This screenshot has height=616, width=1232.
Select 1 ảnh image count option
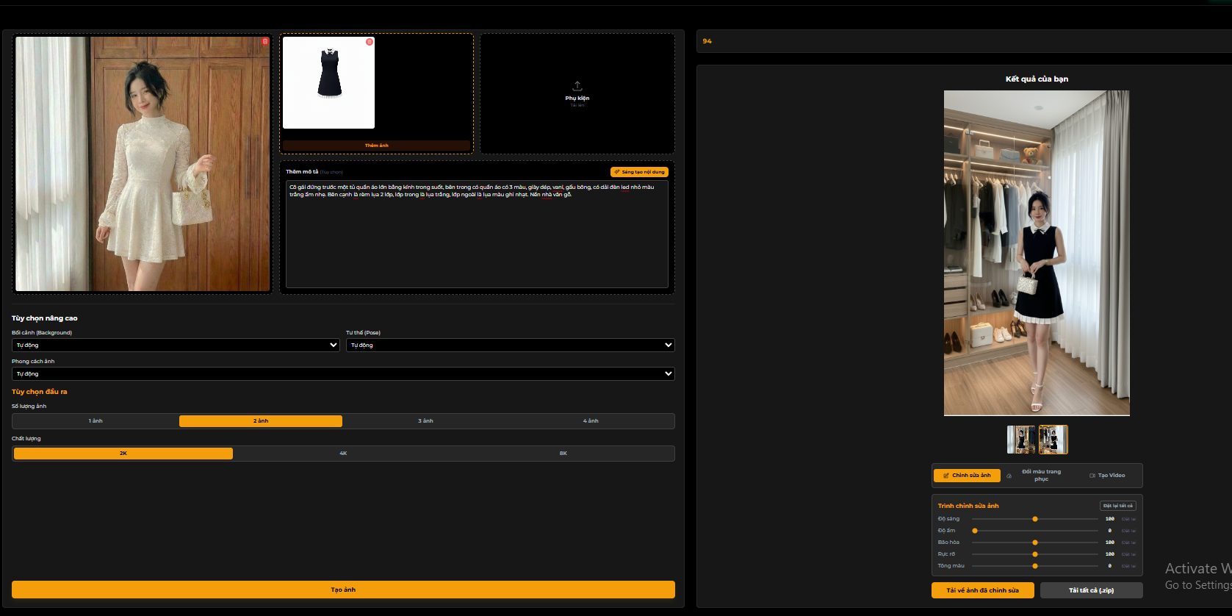point(96,421)
